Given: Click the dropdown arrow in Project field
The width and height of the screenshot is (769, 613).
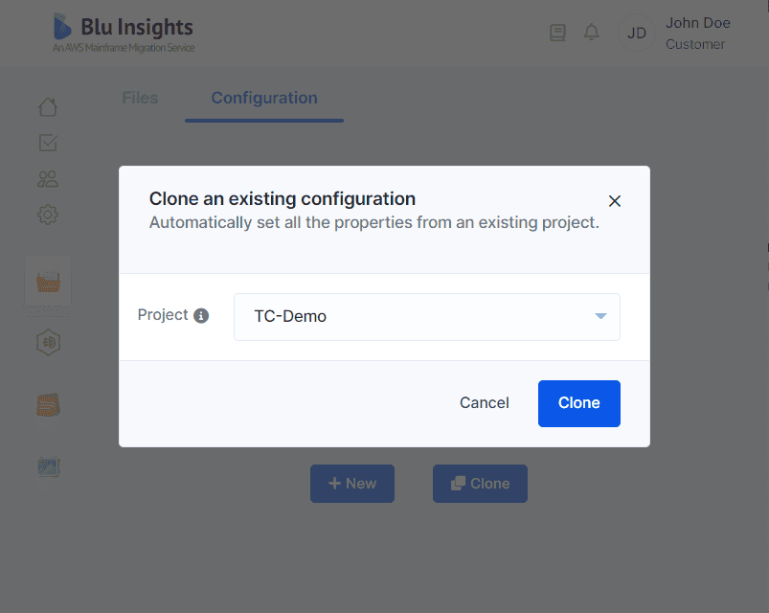Looking at the screenshot, I should coord(600,316).
